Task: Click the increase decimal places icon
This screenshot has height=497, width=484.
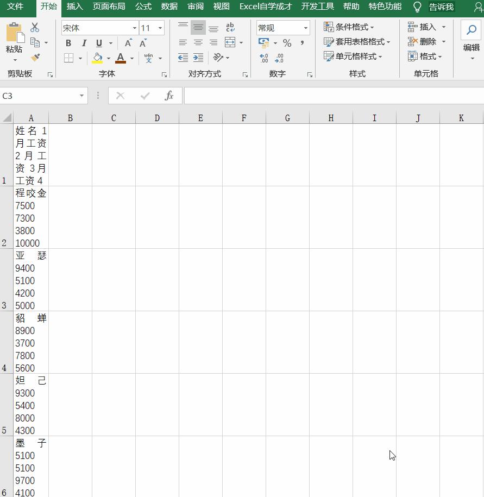Action: (265, 58)
